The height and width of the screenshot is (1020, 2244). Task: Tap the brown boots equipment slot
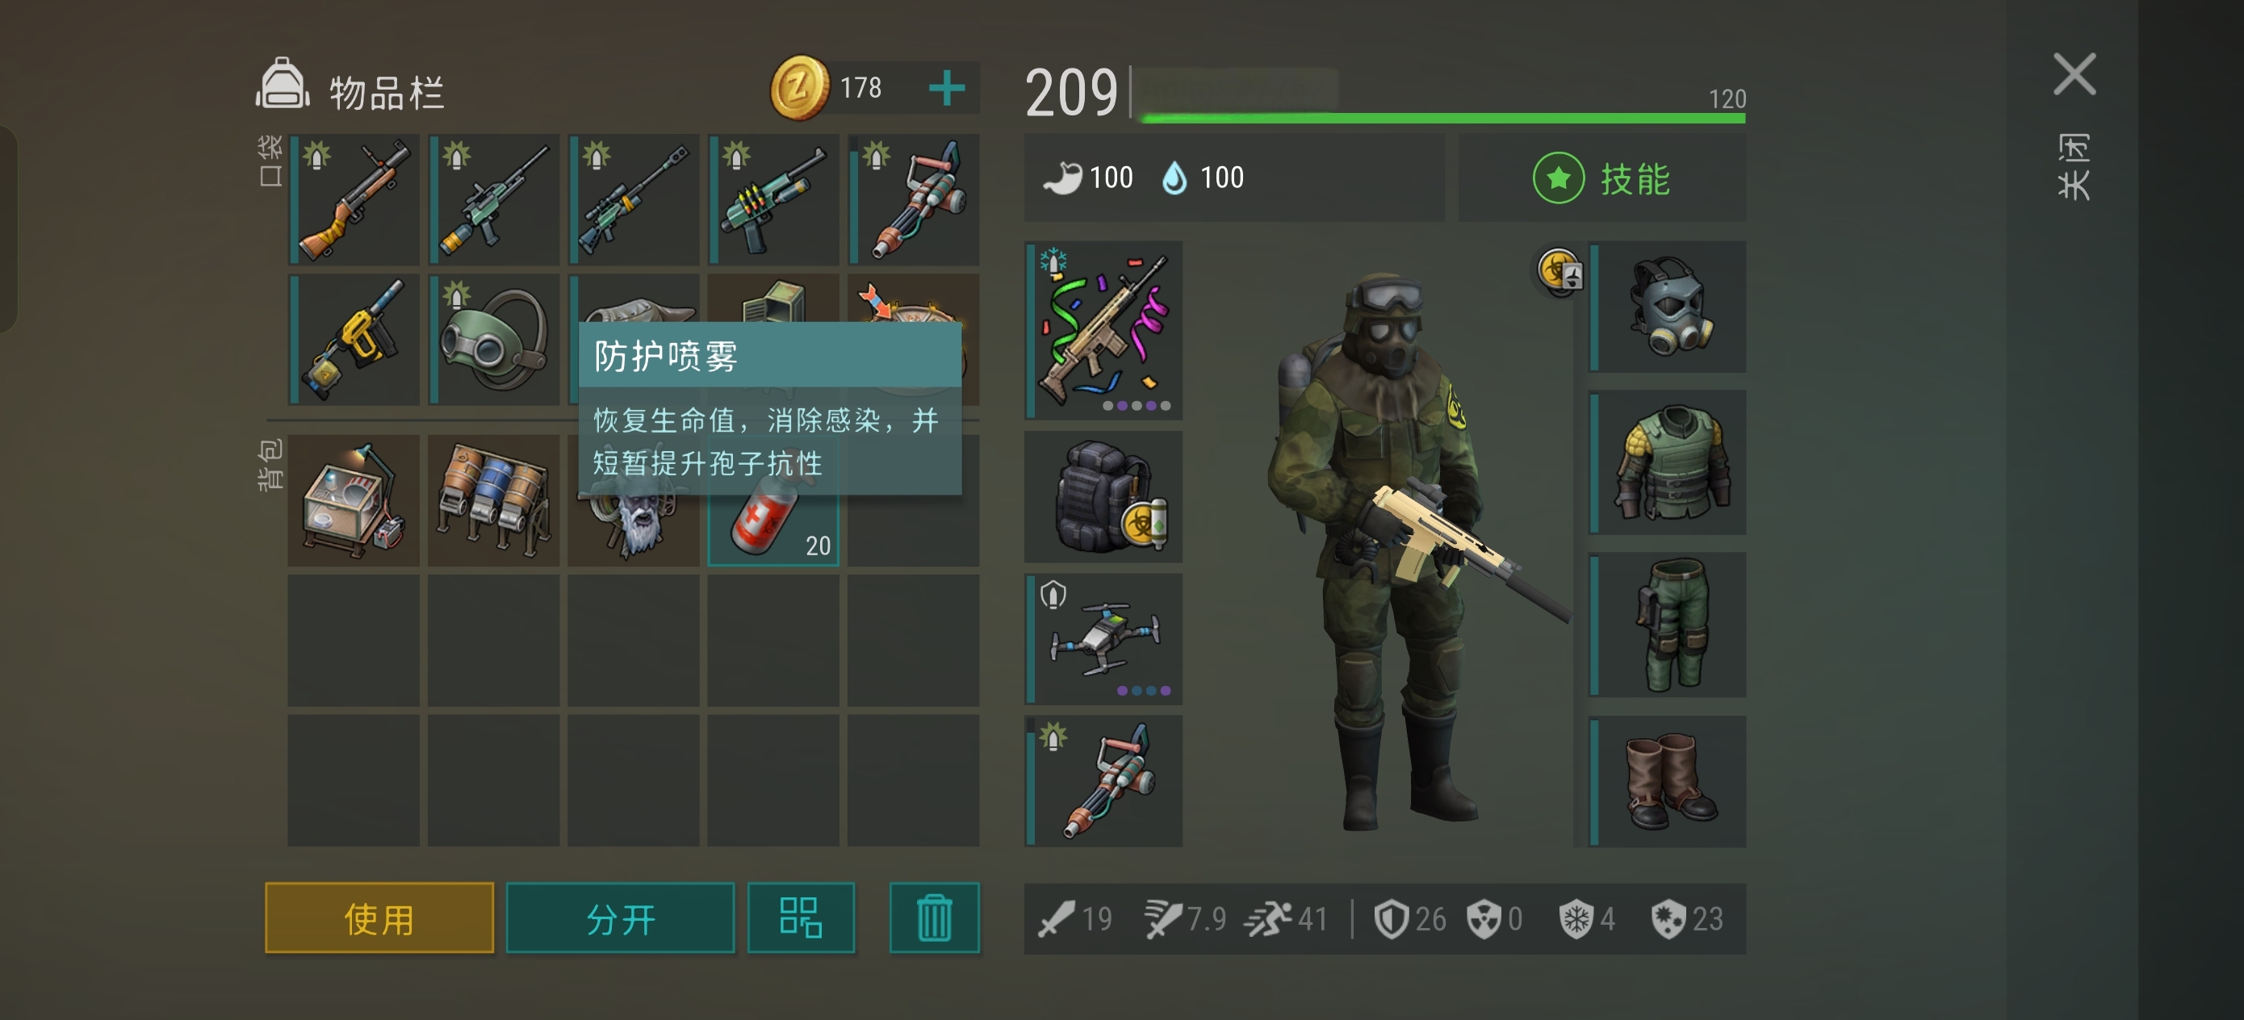tap(1668, 781)
